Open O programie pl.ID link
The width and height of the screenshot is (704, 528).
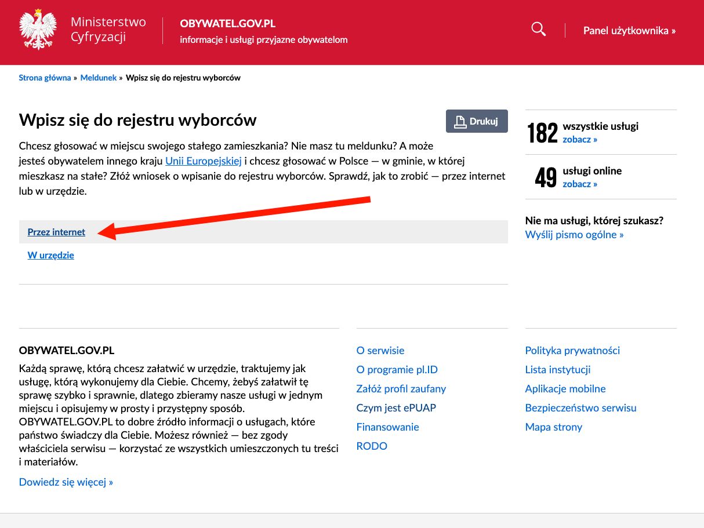pos(397,369)
